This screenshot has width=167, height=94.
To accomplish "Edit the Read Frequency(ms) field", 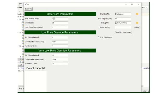I will click(123, 19).
